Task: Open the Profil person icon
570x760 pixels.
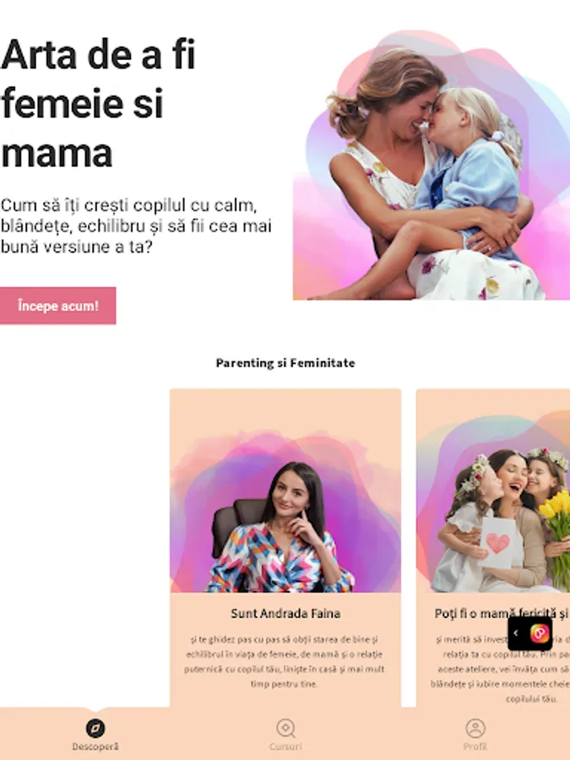Action: (x=475, y=728)
